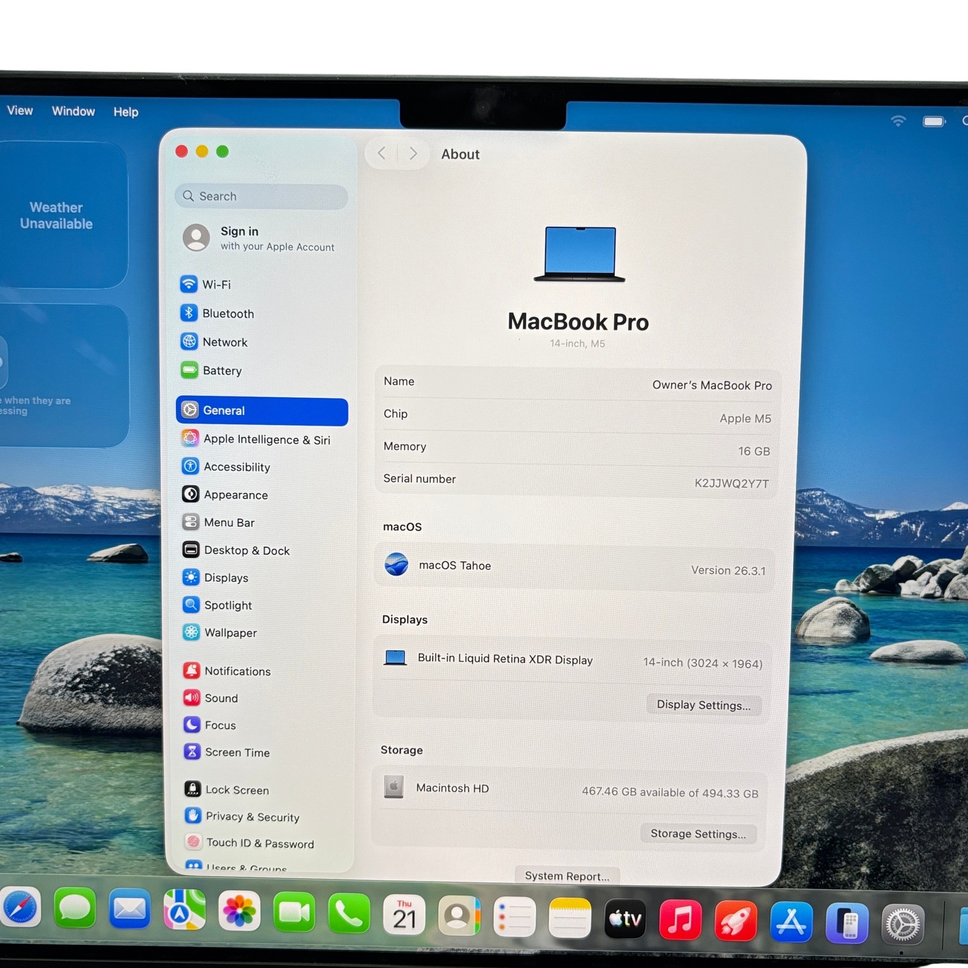Select General in the sidebar
The width and height of the screenshot is (968, 968).
point(261,411)
